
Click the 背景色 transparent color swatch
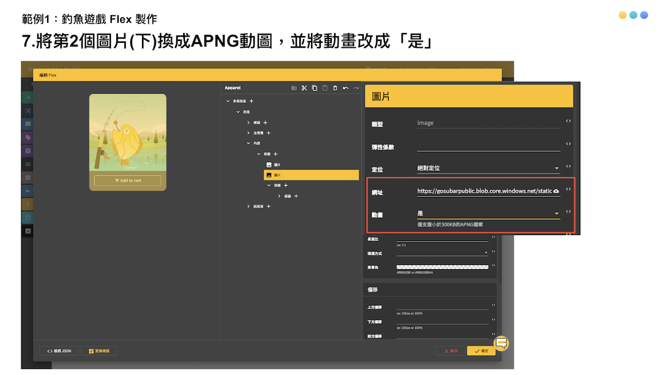point(443,267)
